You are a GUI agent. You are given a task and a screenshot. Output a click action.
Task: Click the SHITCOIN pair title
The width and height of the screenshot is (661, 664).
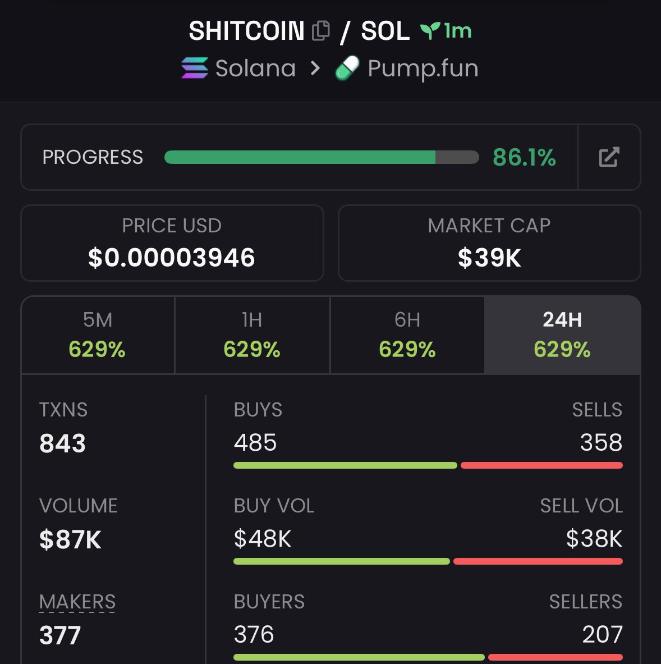[x=246, y=31]
